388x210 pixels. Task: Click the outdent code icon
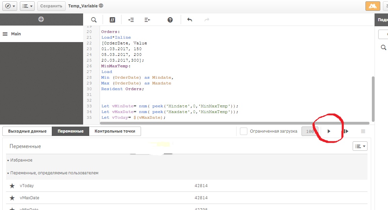coord(147,20)
